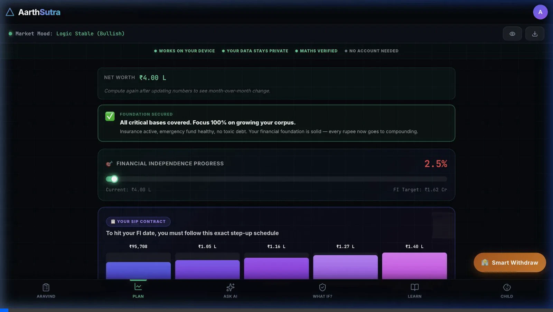Image resolution: width=553 pixels, height=312 pixels.
Task: Select the ₹1.05 L SIP bar
Action: pyautogui.click(x=207, y=269)
